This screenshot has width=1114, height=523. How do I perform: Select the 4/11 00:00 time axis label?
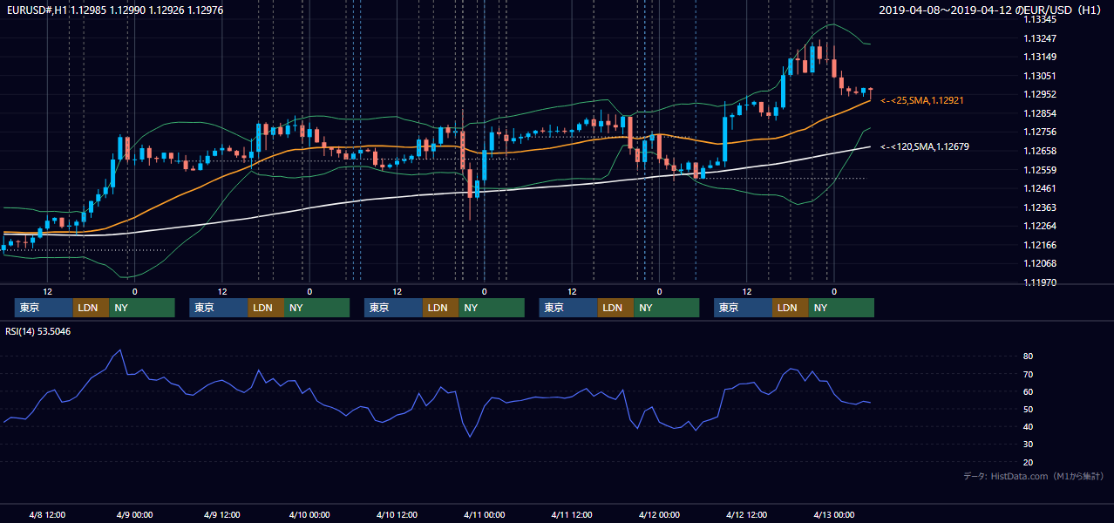pyautogui.click(x=484, y=514)
